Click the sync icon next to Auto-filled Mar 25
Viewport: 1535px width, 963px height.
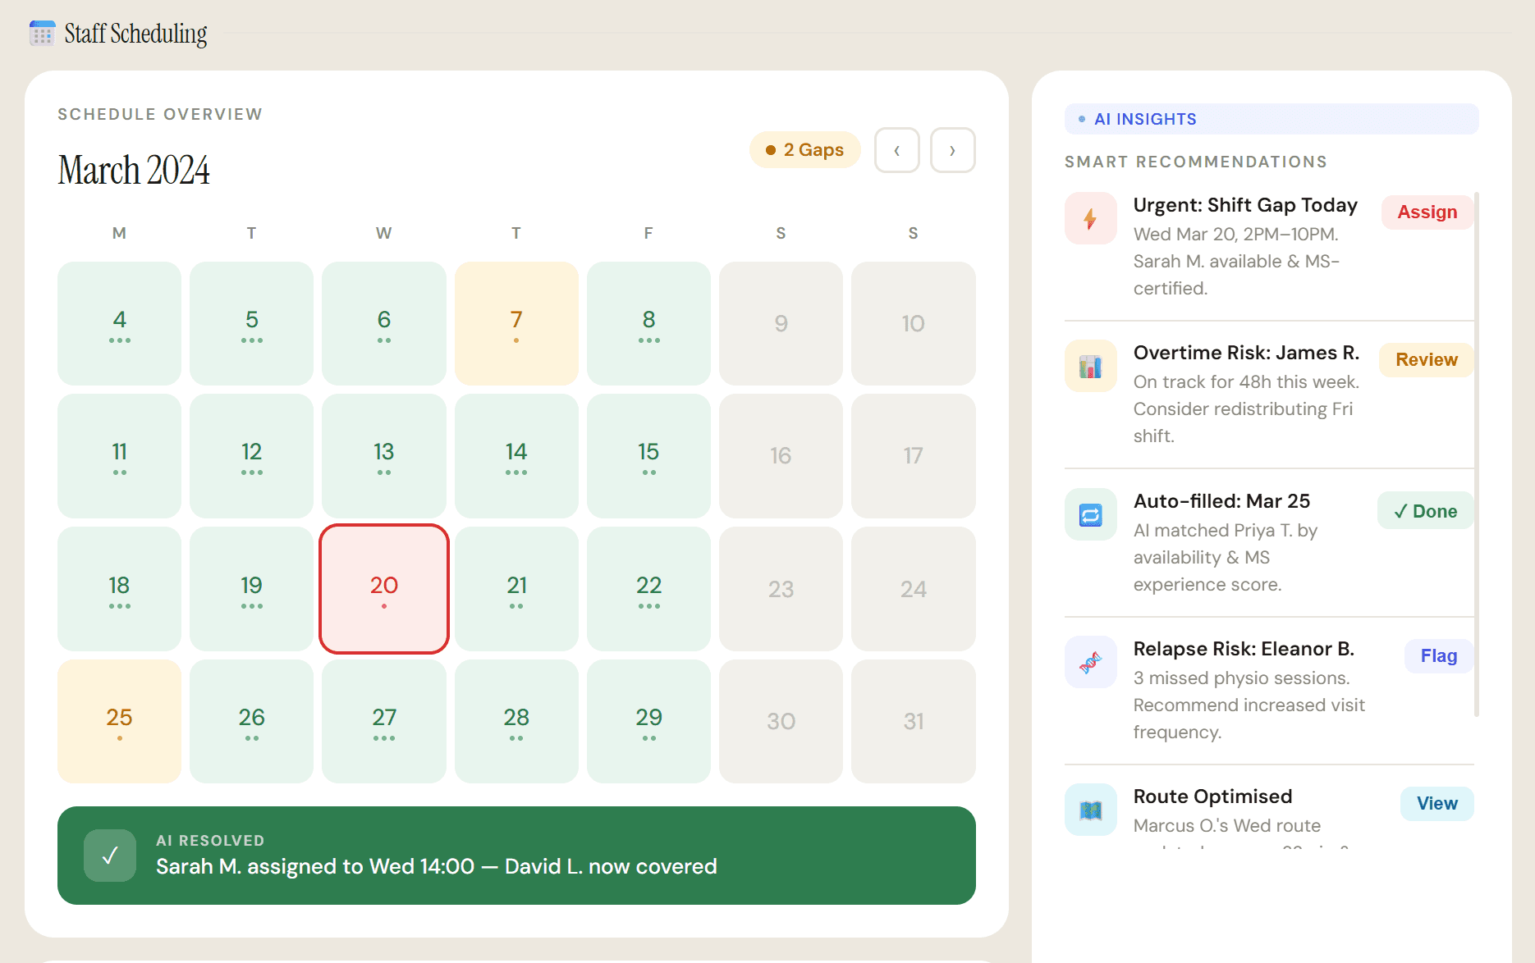pyautogui.click(x=1090, y=514)
